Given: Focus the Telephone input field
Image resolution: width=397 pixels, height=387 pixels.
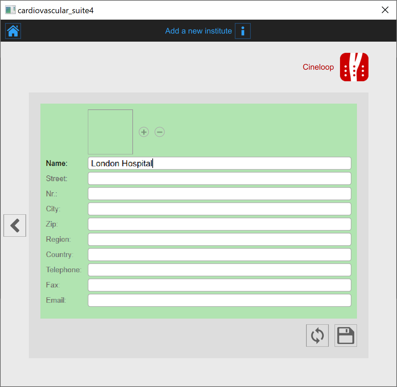Looking at the screenshot, I should coord(219,270).
